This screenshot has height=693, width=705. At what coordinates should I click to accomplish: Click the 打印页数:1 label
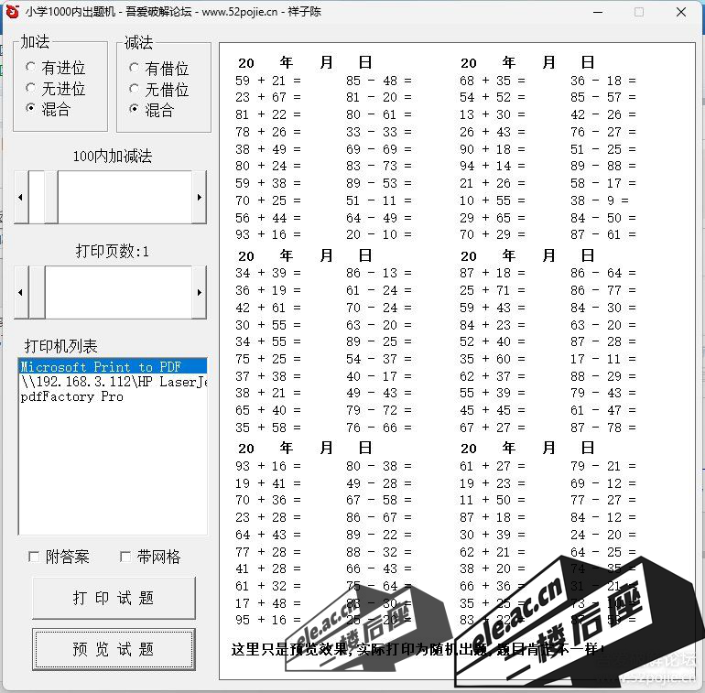click(113, 251)
